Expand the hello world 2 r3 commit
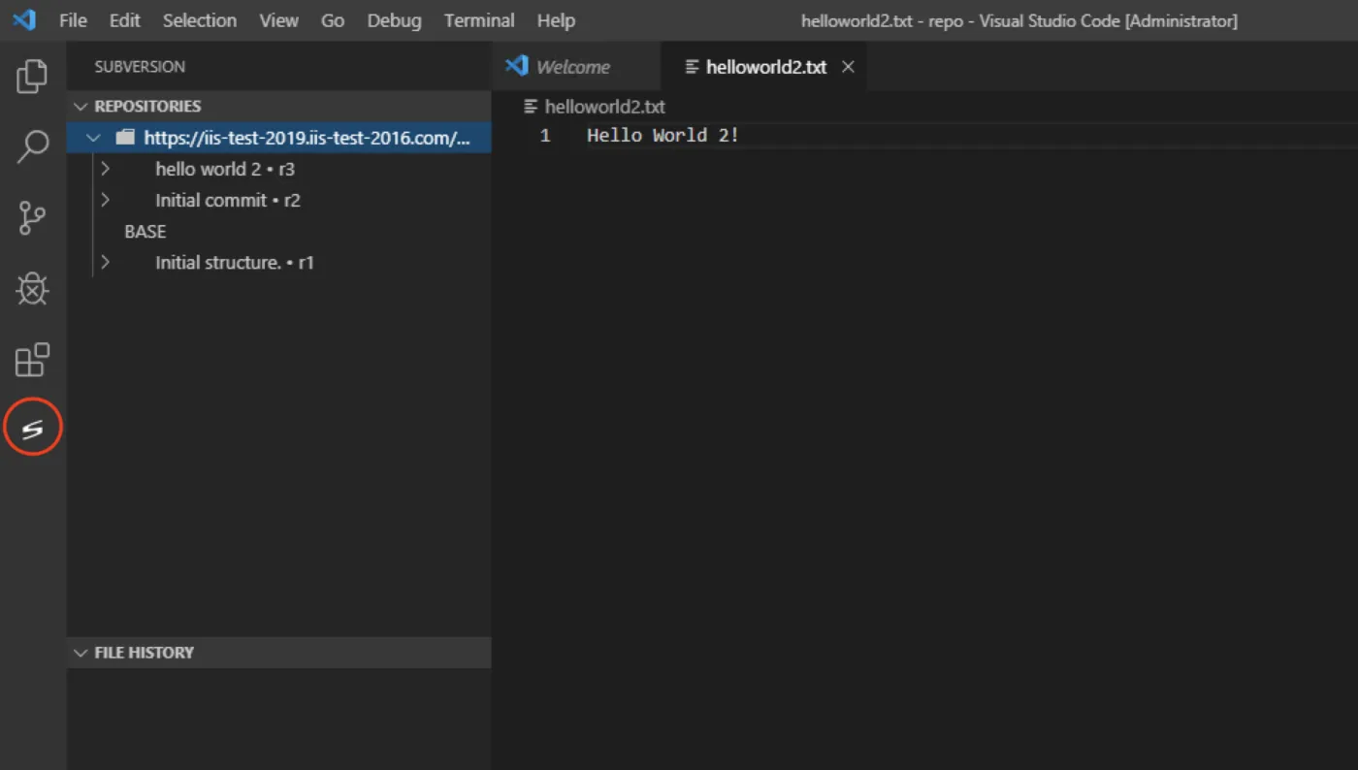This screenshot has width=1358, height=770. 105,169
